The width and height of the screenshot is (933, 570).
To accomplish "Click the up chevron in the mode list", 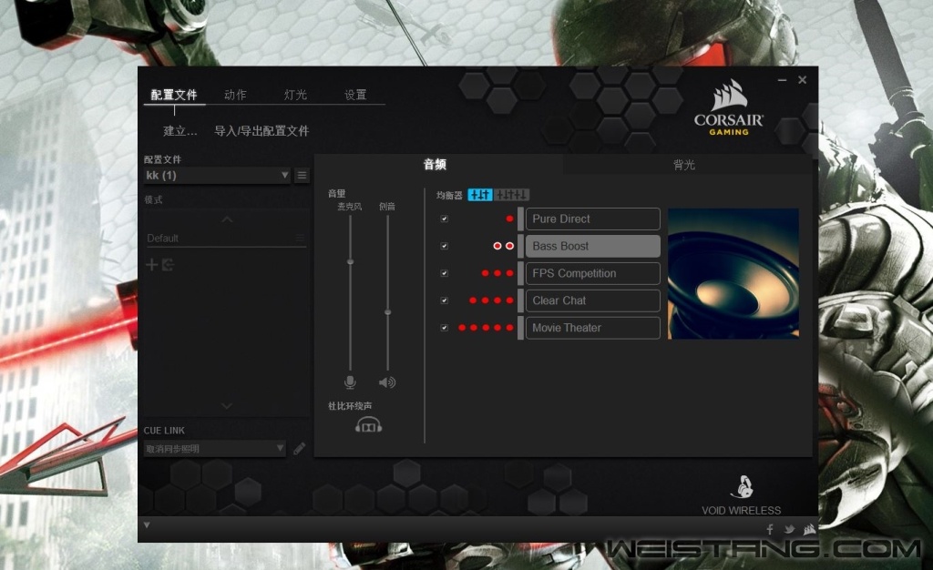I will coord(227,219).
